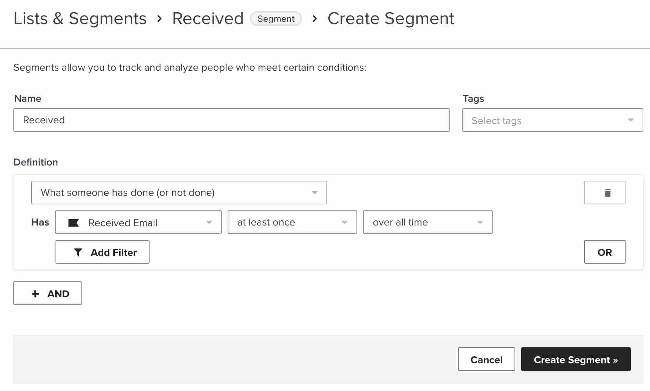Click inside the segment Name field

pos(232,120)
